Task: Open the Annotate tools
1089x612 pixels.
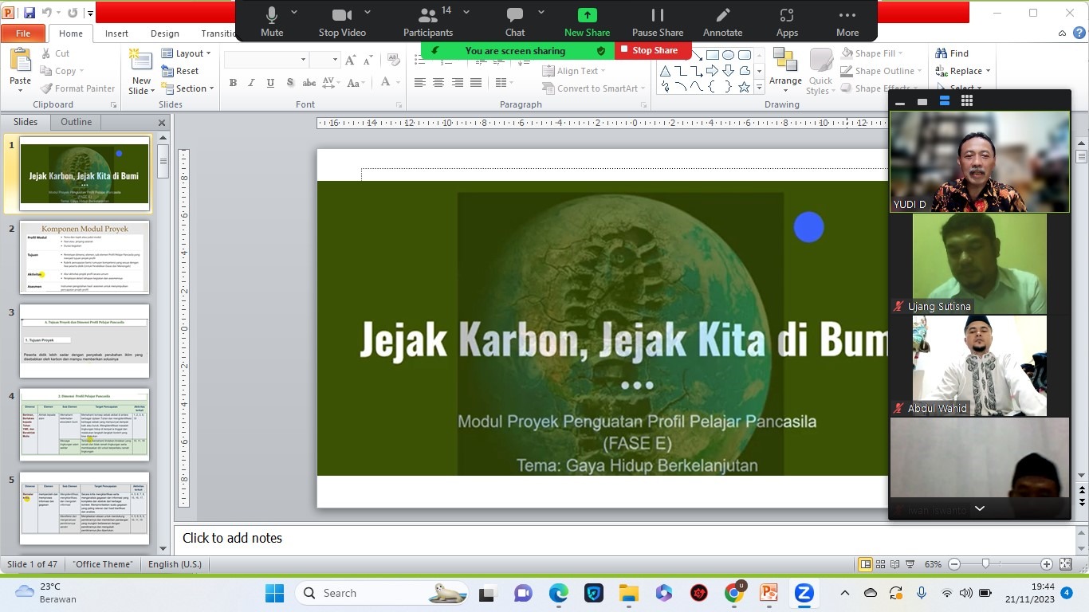Action: 723,22
